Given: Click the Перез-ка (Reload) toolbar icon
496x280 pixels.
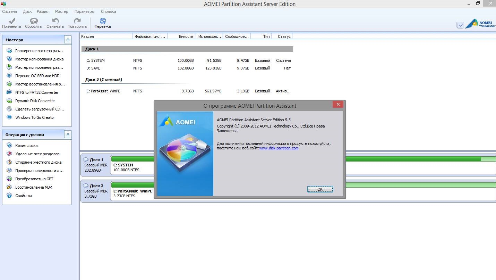Looking at the screenshot, I should pos(103,21).
